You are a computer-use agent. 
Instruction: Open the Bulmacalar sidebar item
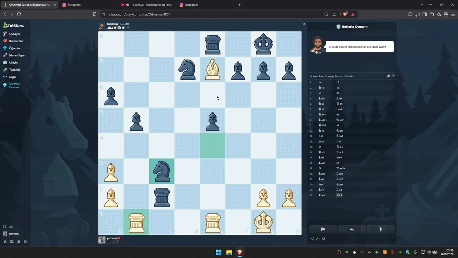point(13,41)
